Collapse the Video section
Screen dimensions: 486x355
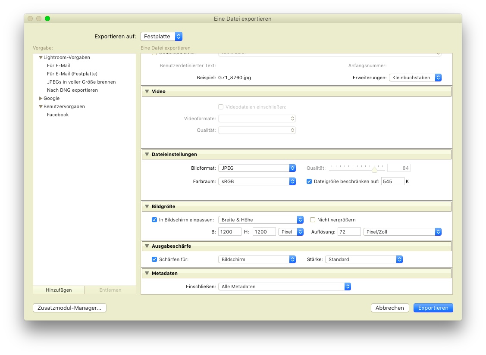147,91
